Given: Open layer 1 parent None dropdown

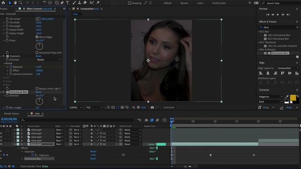Looking at the screenshot, I should pyautogui.click(x=133, y=130).
